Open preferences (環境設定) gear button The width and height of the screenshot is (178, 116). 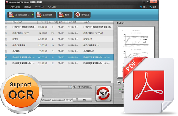pyautogui.click(x=82, y=15)
